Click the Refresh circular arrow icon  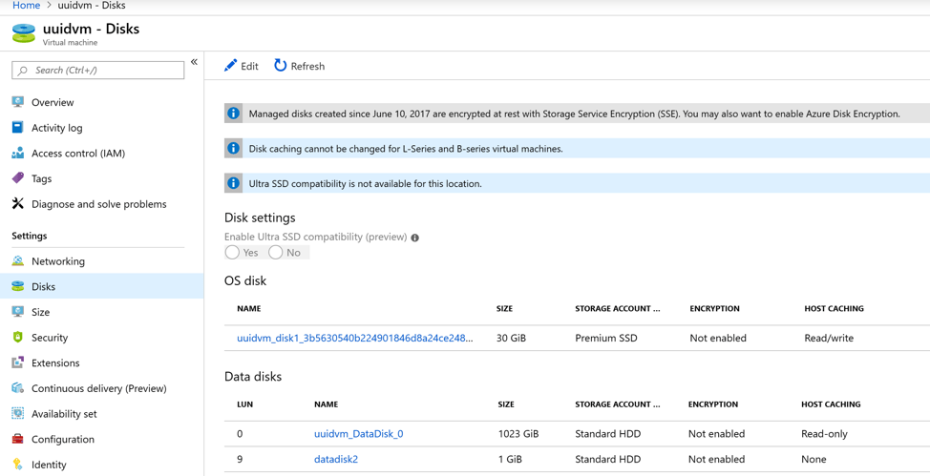280,65
